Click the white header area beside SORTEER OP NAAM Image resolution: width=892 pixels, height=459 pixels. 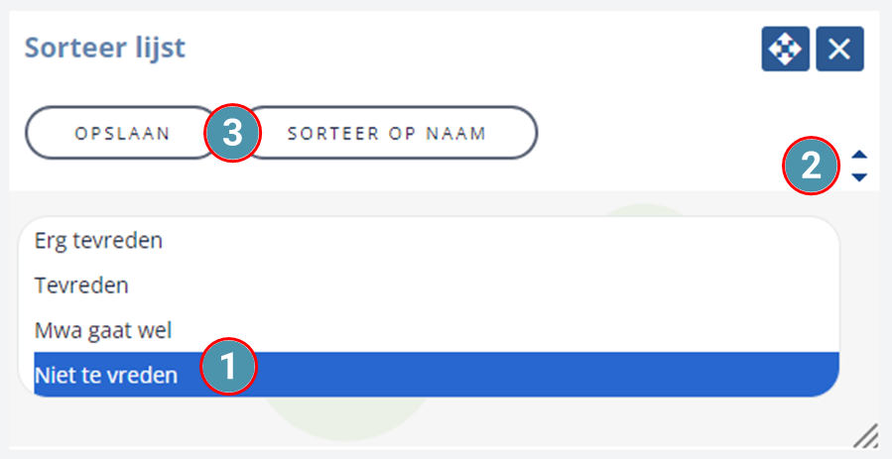pos(654,133)
